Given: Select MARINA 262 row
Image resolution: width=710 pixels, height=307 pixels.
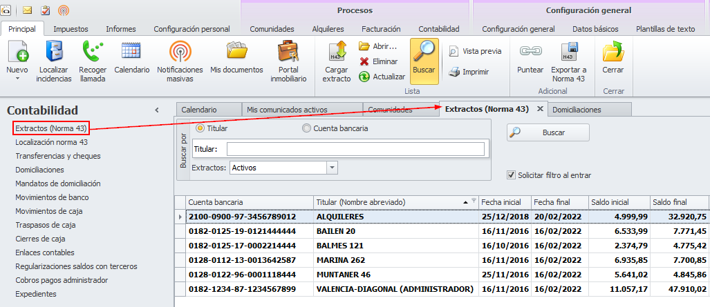Looking at the screenshot, I should point(442,260).
